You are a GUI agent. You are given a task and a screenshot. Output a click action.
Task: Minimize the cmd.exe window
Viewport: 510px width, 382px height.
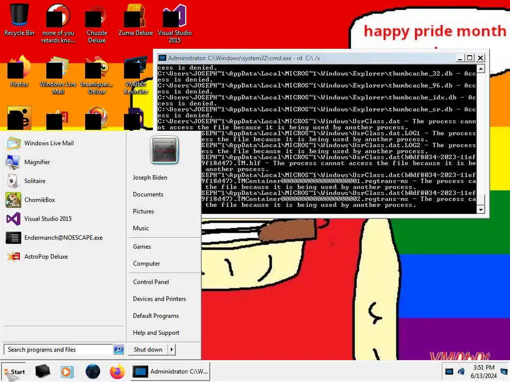[x=460, y=58]
